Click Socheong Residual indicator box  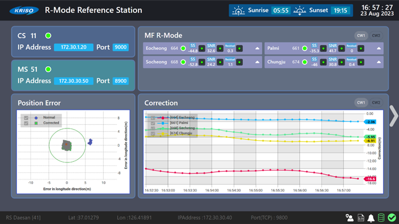pyautogui.click(x=239, y=62)
